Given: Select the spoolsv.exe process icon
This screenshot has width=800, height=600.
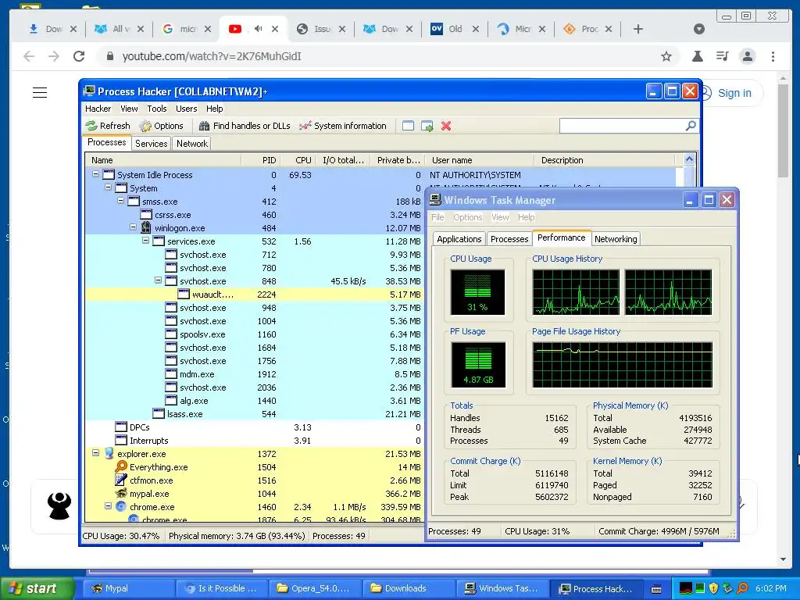Looking at the screenshot, I should tap(171, 334).
